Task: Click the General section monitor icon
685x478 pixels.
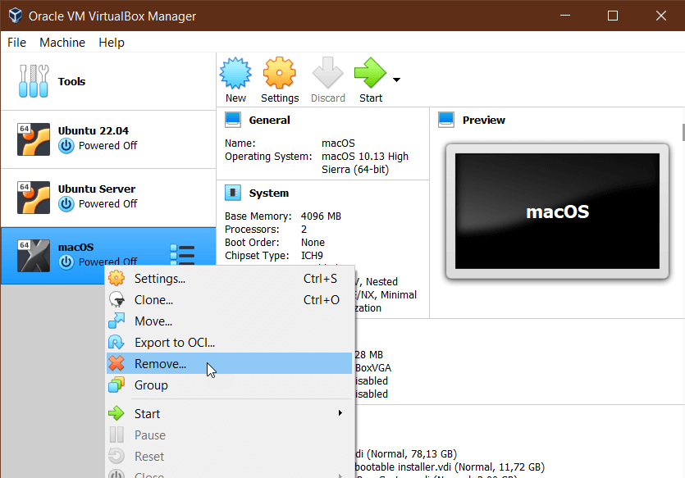Action: coord(233,120)
